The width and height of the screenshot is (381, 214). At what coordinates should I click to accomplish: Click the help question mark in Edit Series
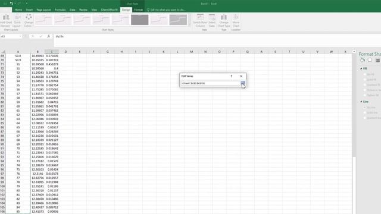(232, 76)
